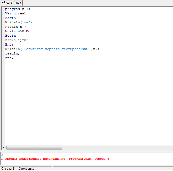The image size is (173, 171).
Task: Click the horizontal scrollbar left arrow
Action: (x=3, y=147)
